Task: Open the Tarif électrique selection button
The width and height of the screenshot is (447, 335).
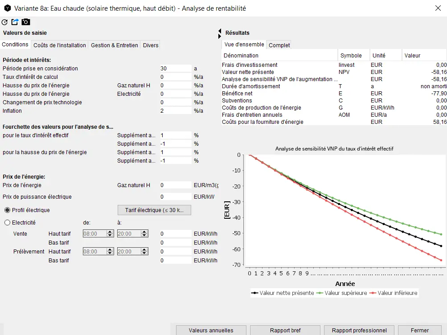Action: pyautogui.click(x=154, y=210)
